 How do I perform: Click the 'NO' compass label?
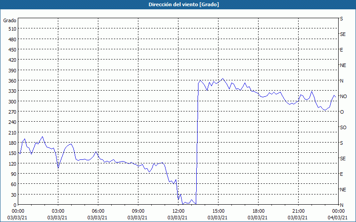coord(343,96)
